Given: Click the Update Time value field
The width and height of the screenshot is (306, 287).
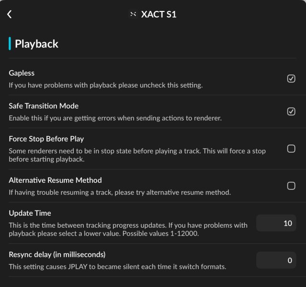Looking at the screenshot, I should coord(276,223).
